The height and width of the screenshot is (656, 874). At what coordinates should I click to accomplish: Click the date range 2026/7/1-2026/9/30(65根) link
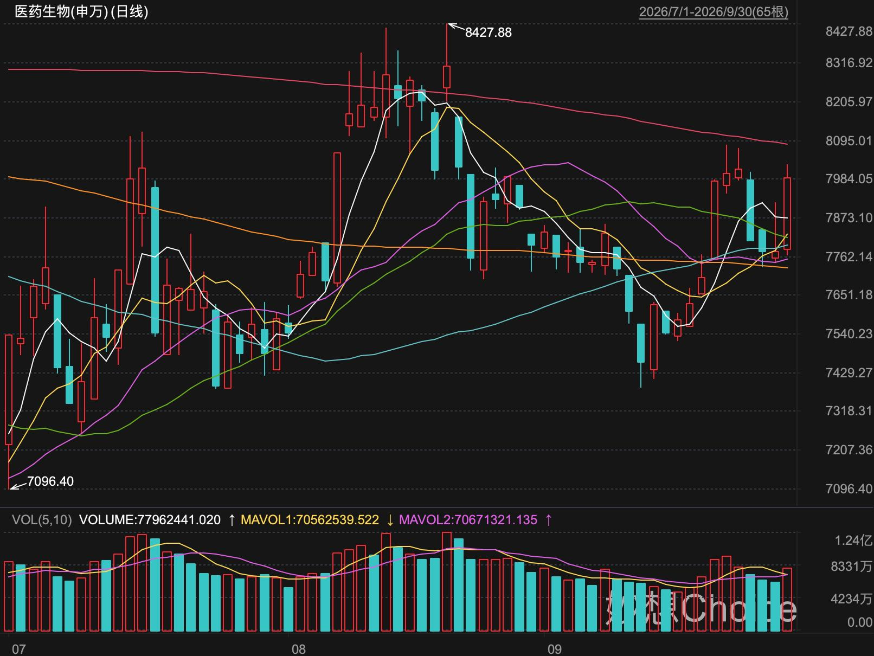tap(714, 12)
